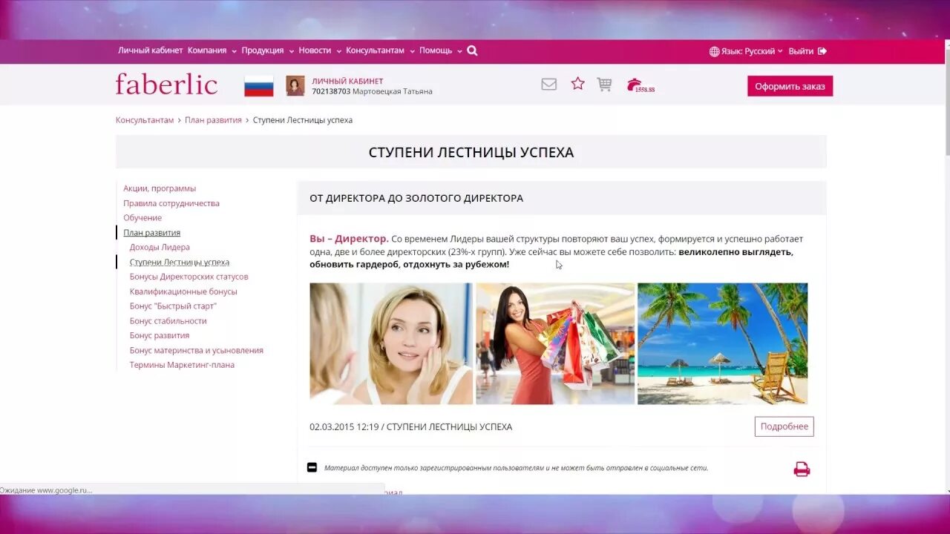
Task: Open favorites star icon
Action: pyautogui.click(x=577, y=84)
